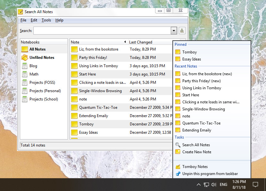Screen dimensions: 266x191
Task: Select the "Essay Ideas" row in the notes table
Action: tap(121, 132)
